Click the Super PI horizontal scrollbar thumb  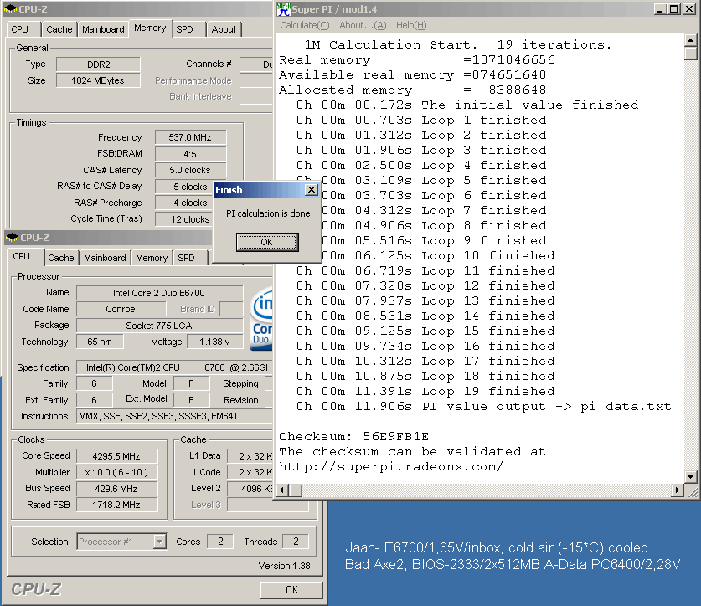(x=295, y=490)
